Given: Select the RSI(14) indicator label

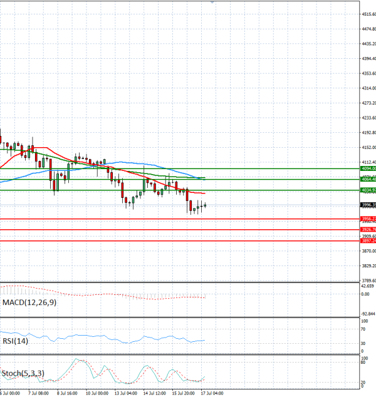Looking at the screenshot, I should (15, 341).
